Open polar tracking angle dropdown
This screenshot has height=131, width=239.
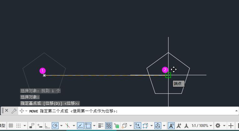61,126
